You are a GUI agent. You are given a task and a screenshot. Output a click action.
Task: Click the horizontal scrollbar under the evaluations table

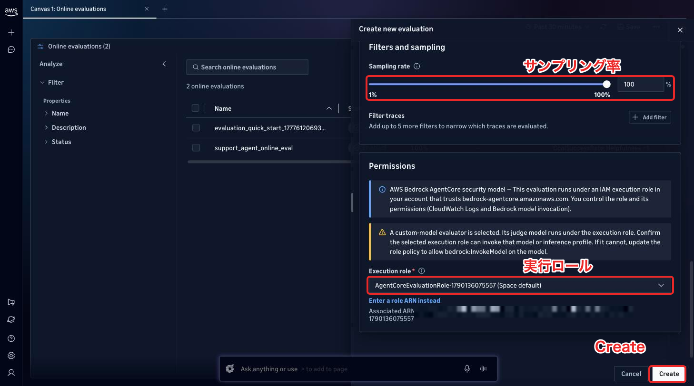coord(269,162)
